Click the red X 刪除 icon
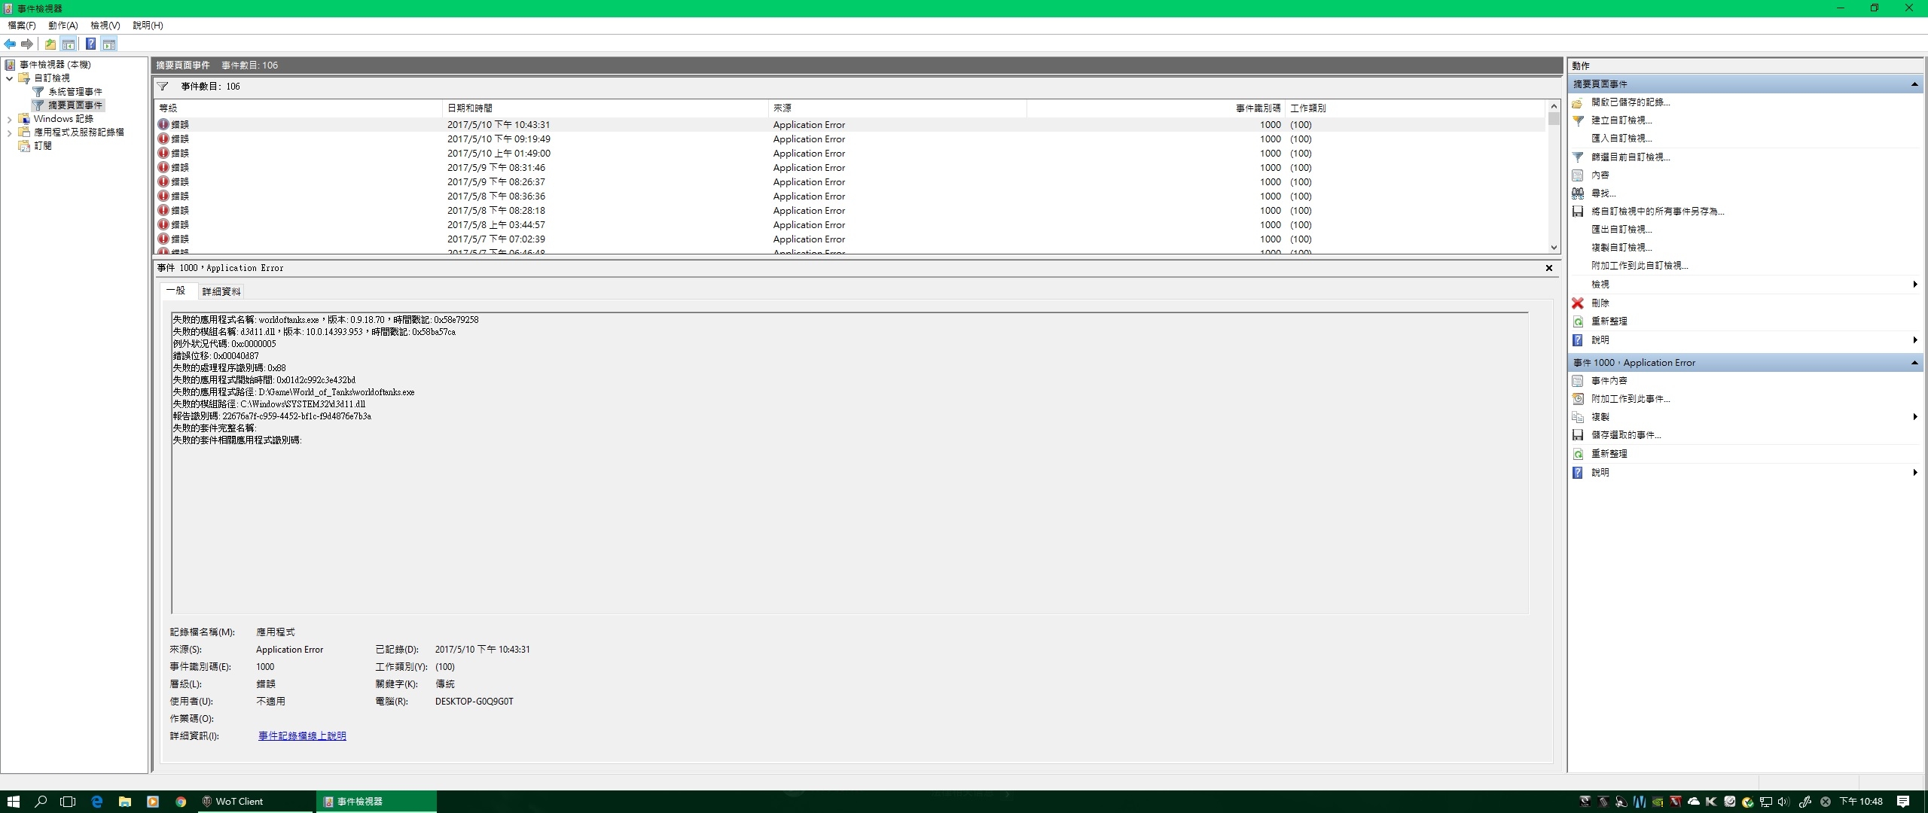1928x813 pixels. (x=1578, y=303)
